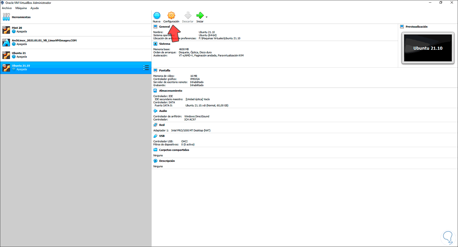The image size is (458, 247).
Task: Open the Almacenamiento section header link
Action: [x=171, y=91]
